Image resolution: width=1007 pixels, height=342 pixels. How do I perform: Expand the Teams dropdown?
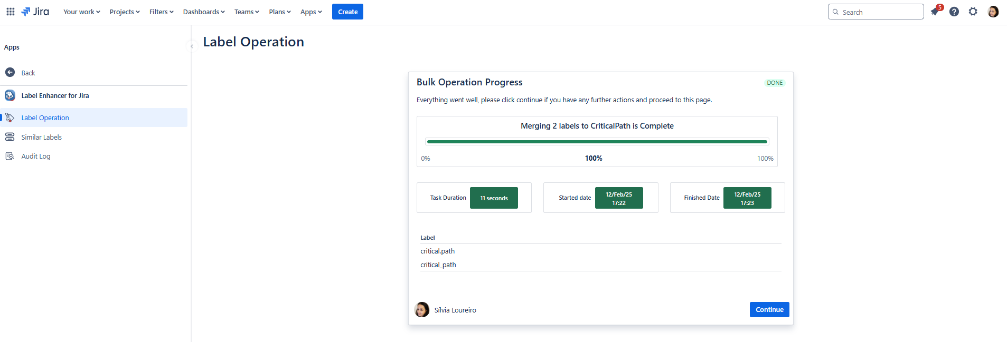(247, 12)
